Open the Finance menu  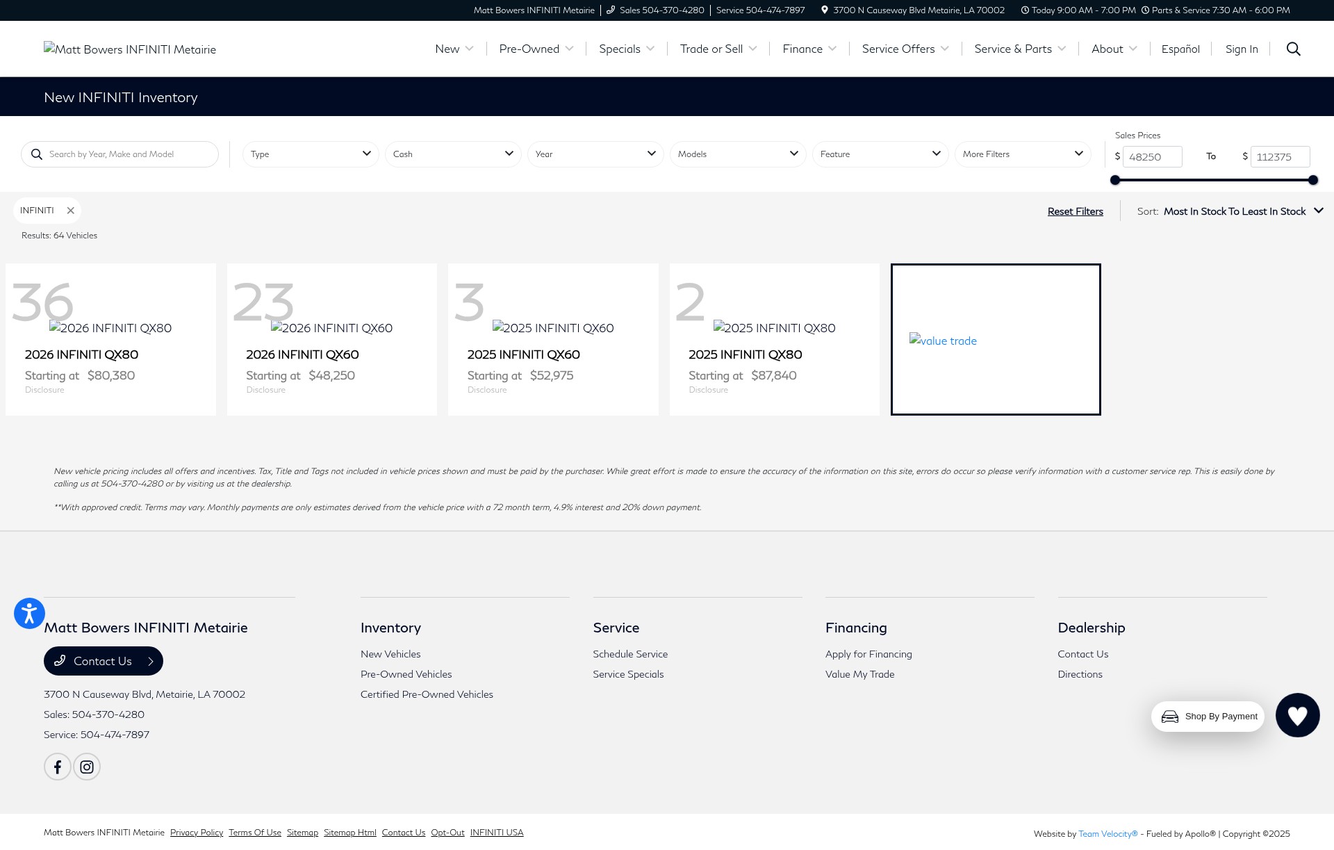[x=809, y=49]
